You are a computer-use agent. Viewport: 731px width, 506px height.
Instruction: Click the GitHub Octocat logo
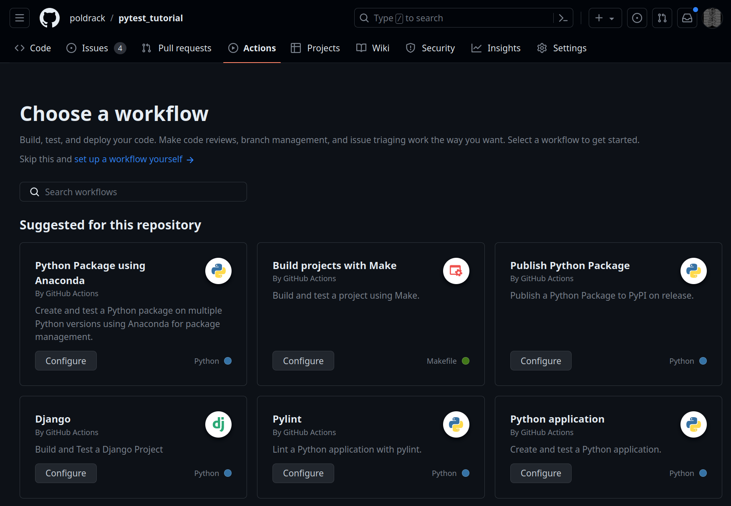50,18
